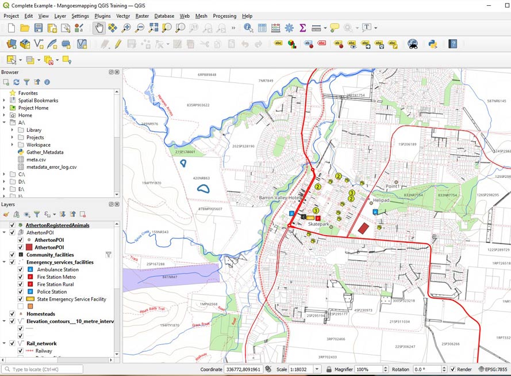Expand the Projects folder
The height and width of the screenshot is (376, 511).
pyautogui.click(x=13, y=138)
